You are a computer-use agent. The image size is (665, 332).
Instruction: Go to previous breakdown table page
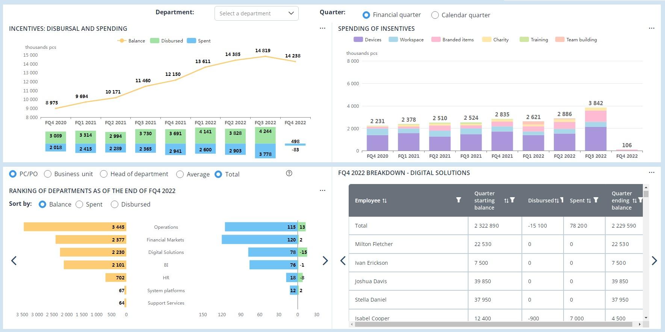click(x=343, y=261)
